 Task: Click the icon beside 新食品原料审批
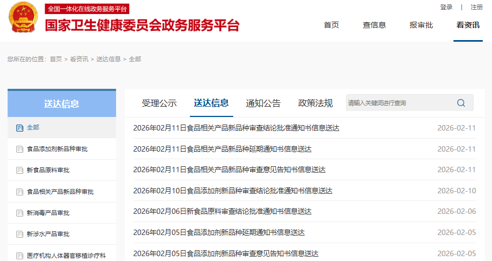(20, 171)
